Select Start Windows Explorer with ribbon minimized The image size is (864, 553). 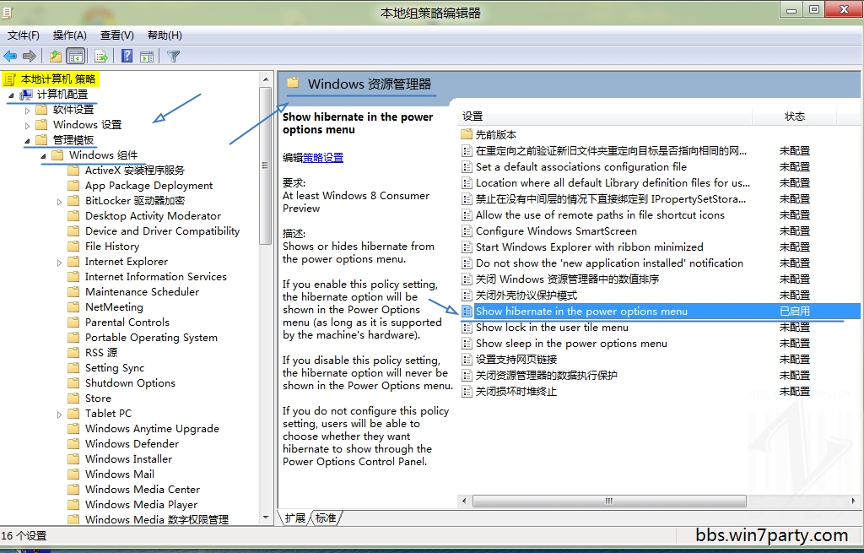pos(590,247)
